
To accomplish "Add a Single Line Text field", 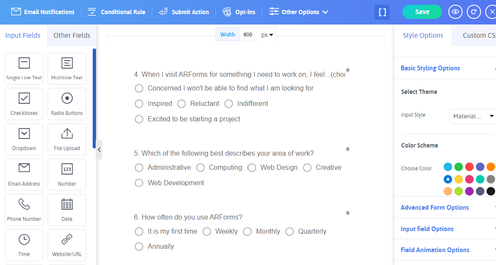I will 24,69.
